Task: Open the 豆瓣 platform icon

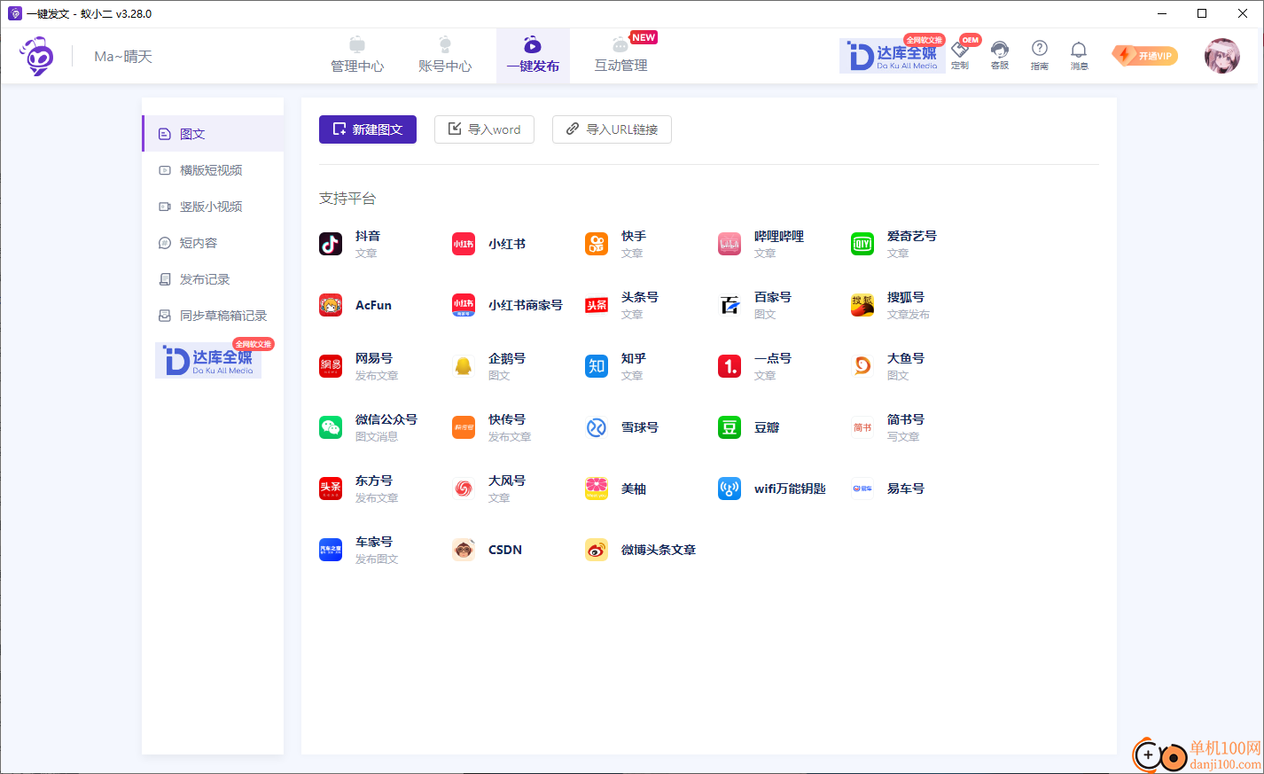Action: [x=730, y=427]
